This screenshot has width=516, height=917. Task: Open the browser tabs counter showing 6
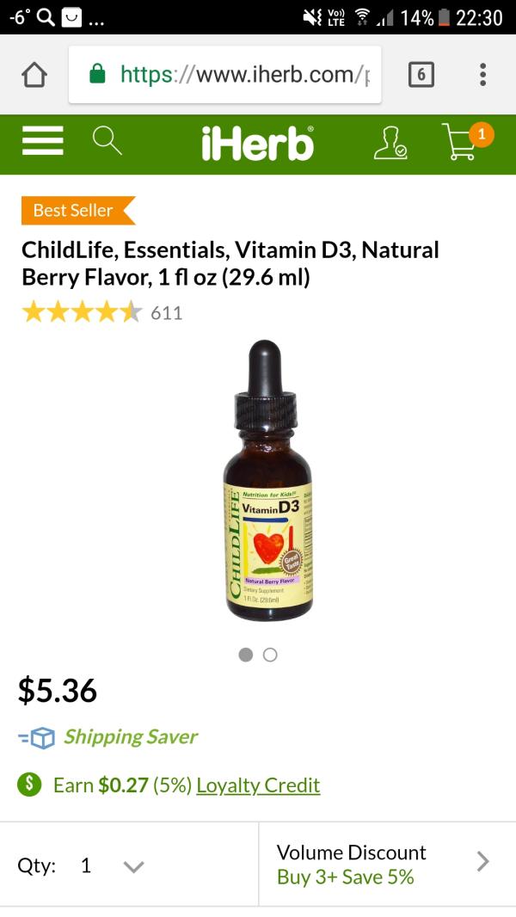(421, 75)
